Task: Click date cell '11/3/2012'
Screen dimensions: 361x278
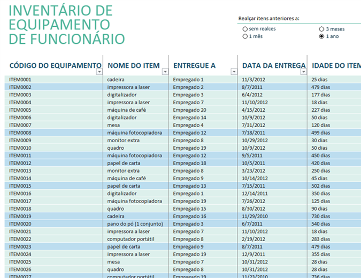Action: 254,80
